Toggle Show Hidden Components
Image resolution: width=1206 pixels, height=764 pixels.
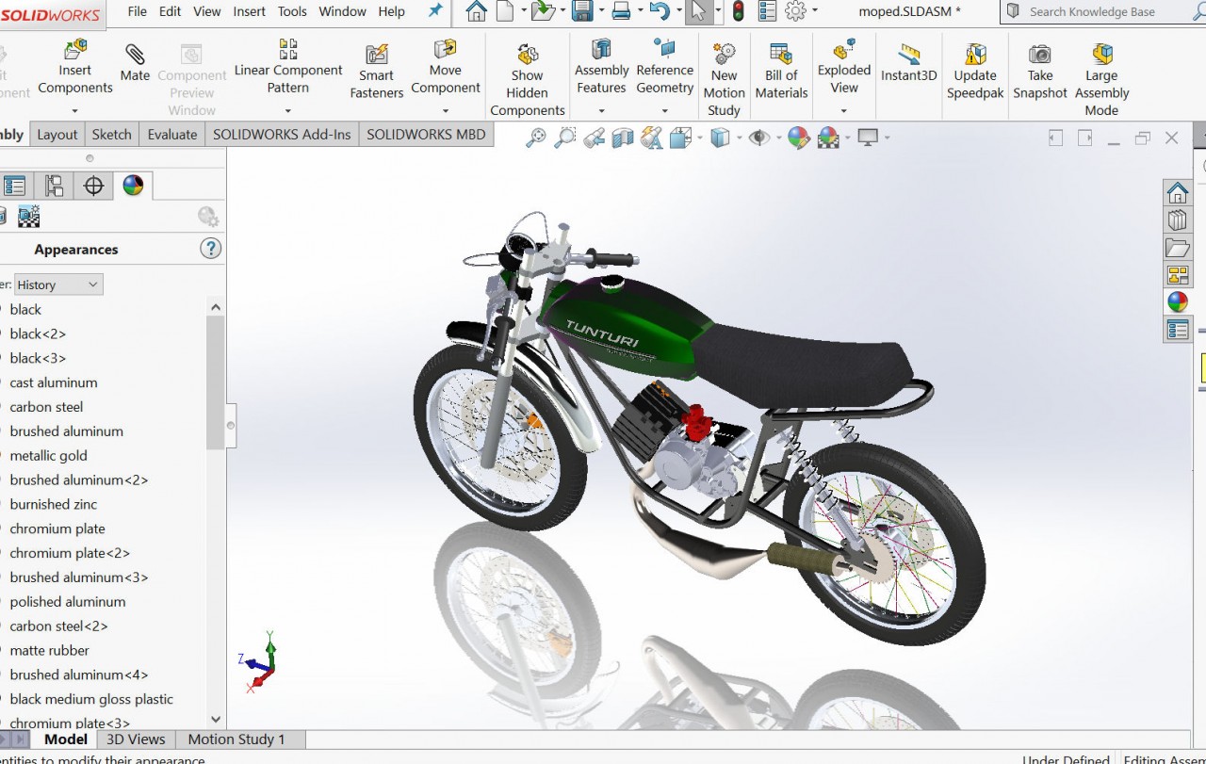point(527,55)
